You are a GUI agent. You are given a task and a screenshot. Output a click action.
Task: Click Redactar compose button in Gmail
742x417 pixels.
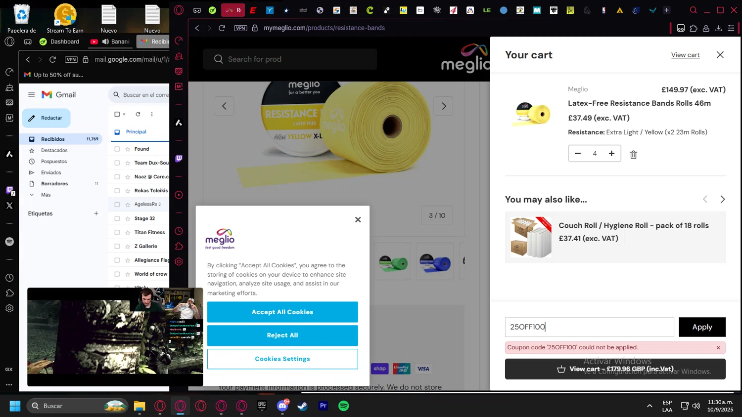(x=46, y=118)
